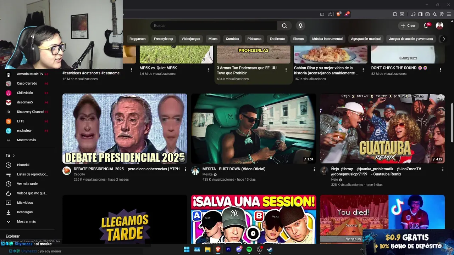
Task: Select the Mixes chip
Action: point(213,39)
